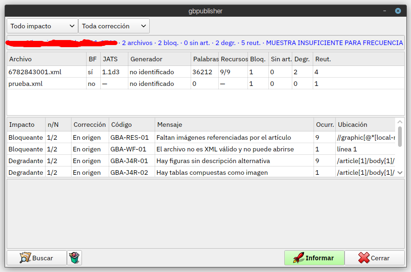Viewport: 411px width, 272px height.
Task: Sort issues by the Código column header
Action: click(x=132, y=124)
